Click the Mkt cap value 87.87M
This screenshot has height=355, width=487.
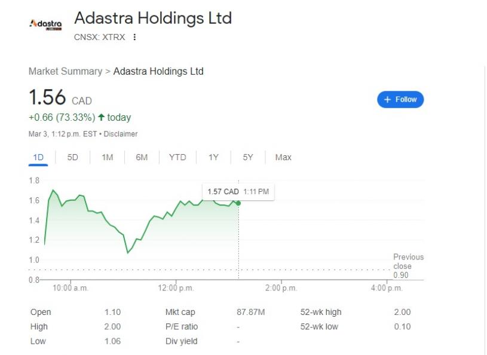pos(251,312)
